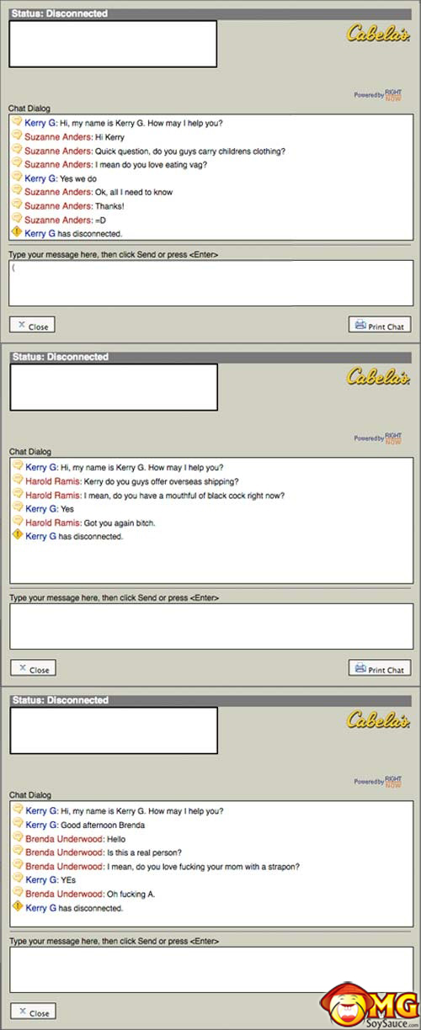Click the Print Chat printer icon in Suzanne Anders chat
Image resolution: width=421 pixels, height=1030 pixels.
360,325
